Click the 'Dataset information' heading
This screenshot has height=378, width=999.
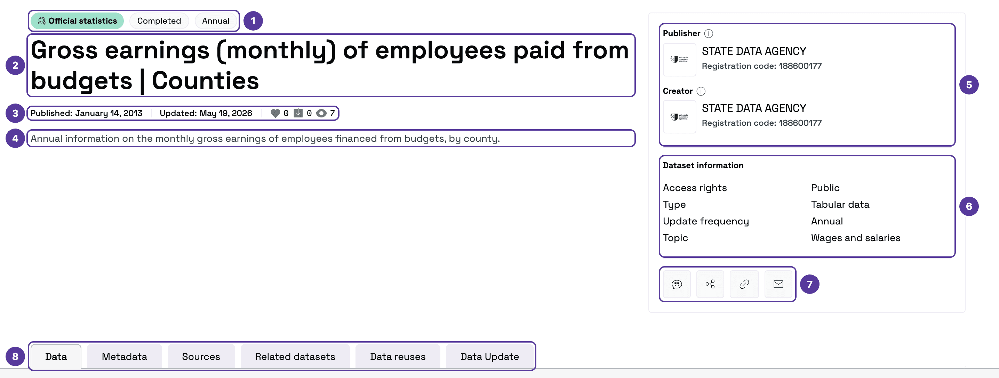coord(703,165)
